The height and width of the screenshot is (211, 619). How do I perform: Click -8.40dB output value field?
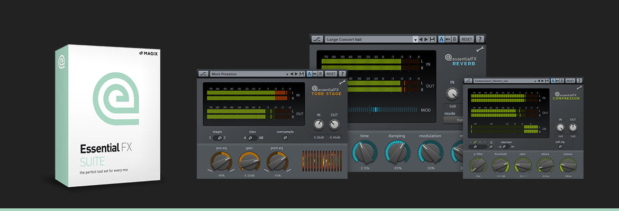pos(335,137)
